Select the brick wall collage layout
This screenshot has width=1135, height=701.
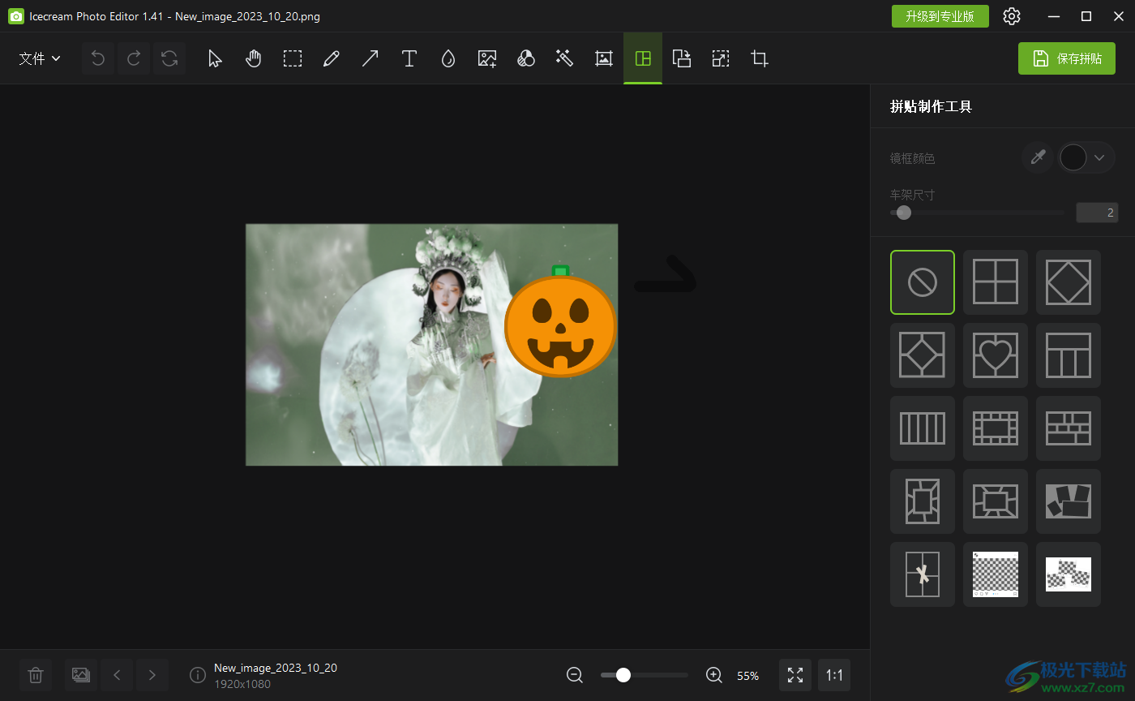[1069, 428]
